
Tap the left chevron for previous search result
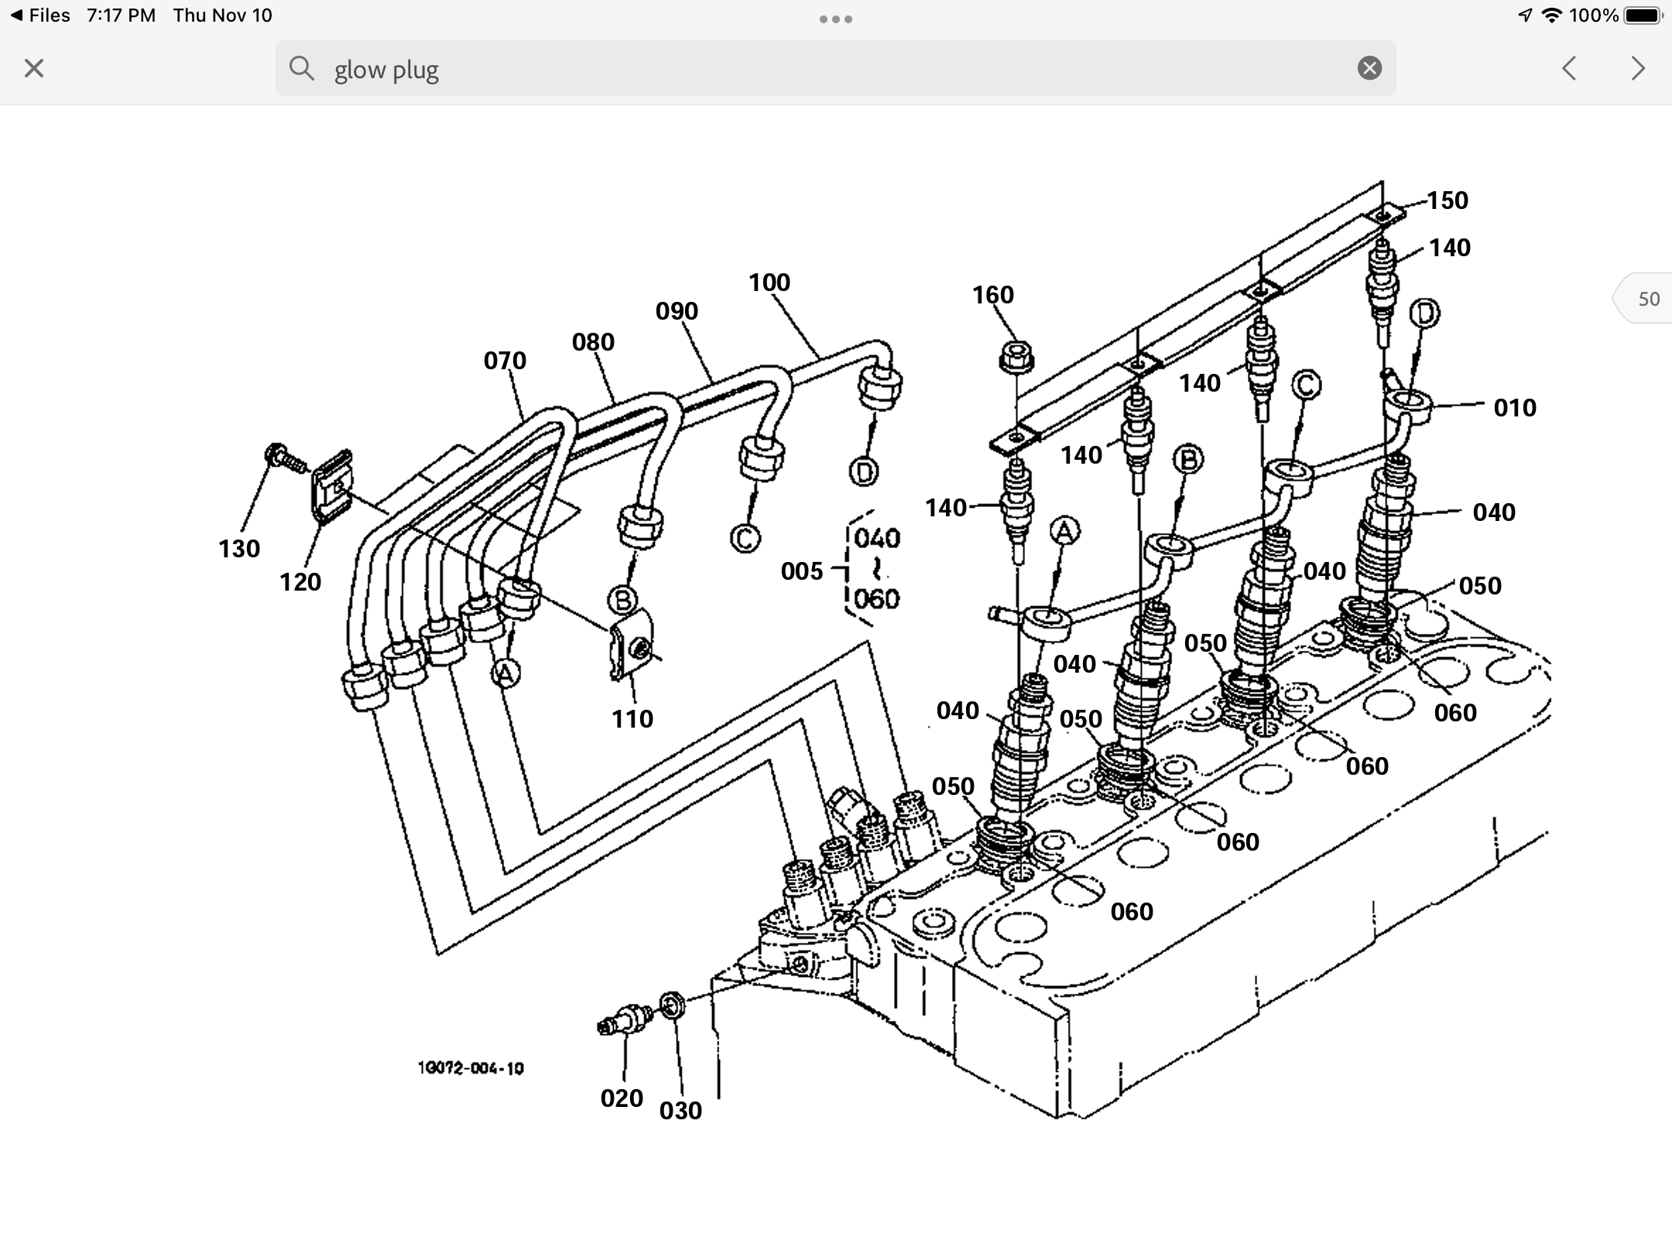tap(1571, 69)
